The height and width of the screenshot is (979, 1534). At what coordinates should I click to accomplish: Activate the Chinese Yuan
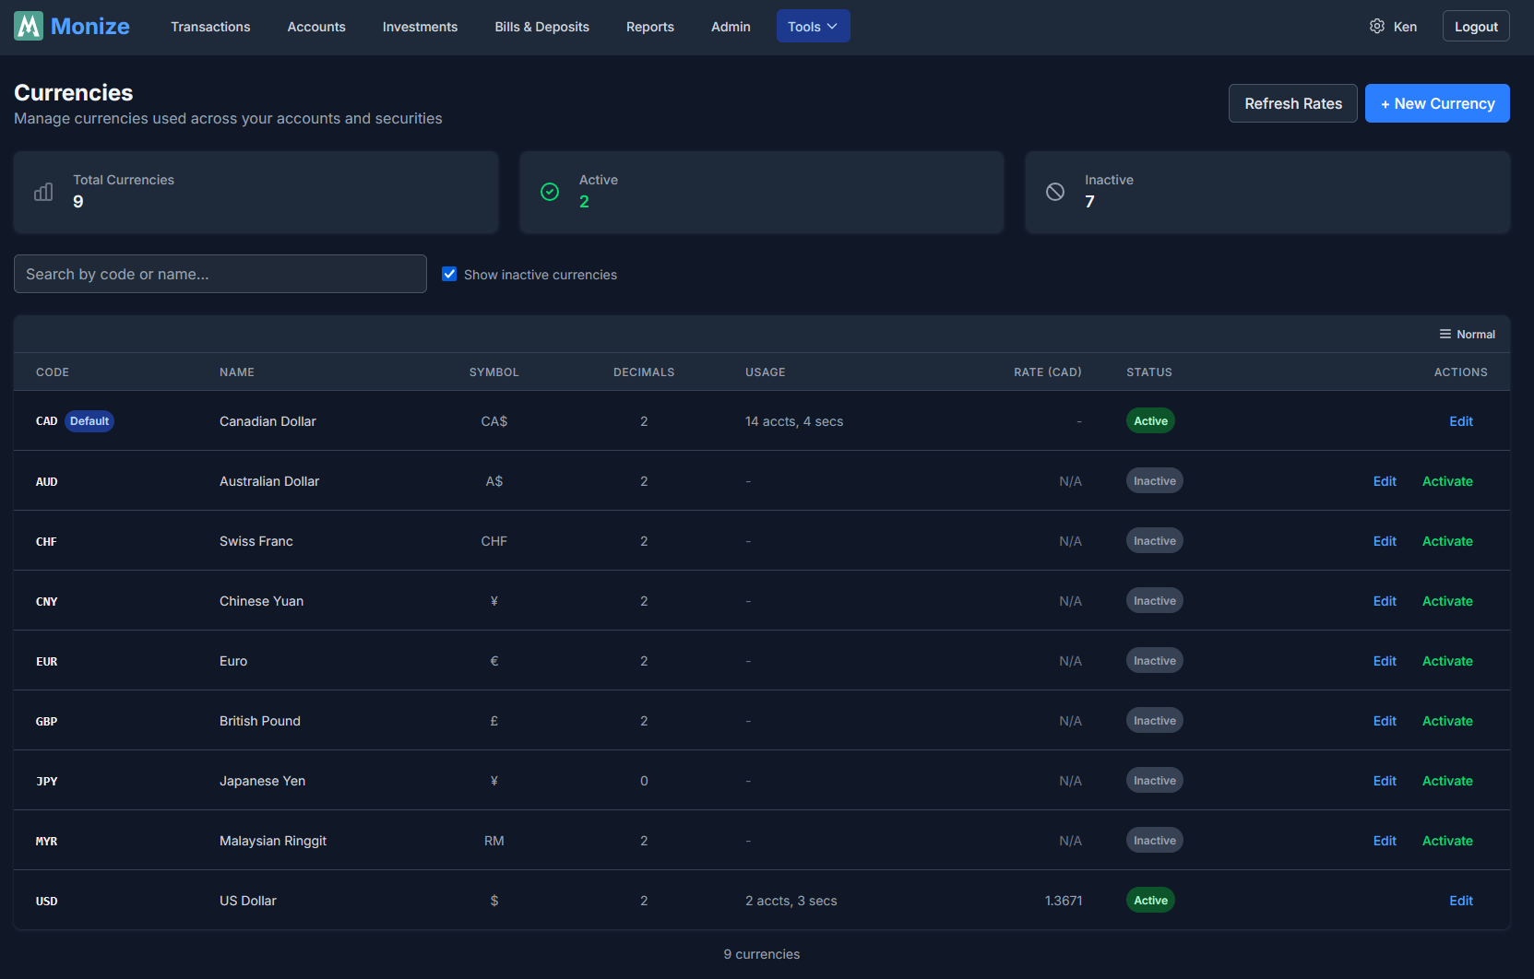(x=1447, y=601)
